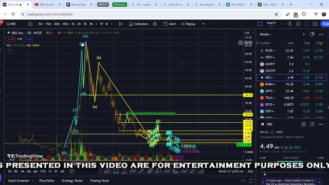Expand the time interval dropdown arrow
Viewport: 329px width, 185px height.
pos(112,24)
